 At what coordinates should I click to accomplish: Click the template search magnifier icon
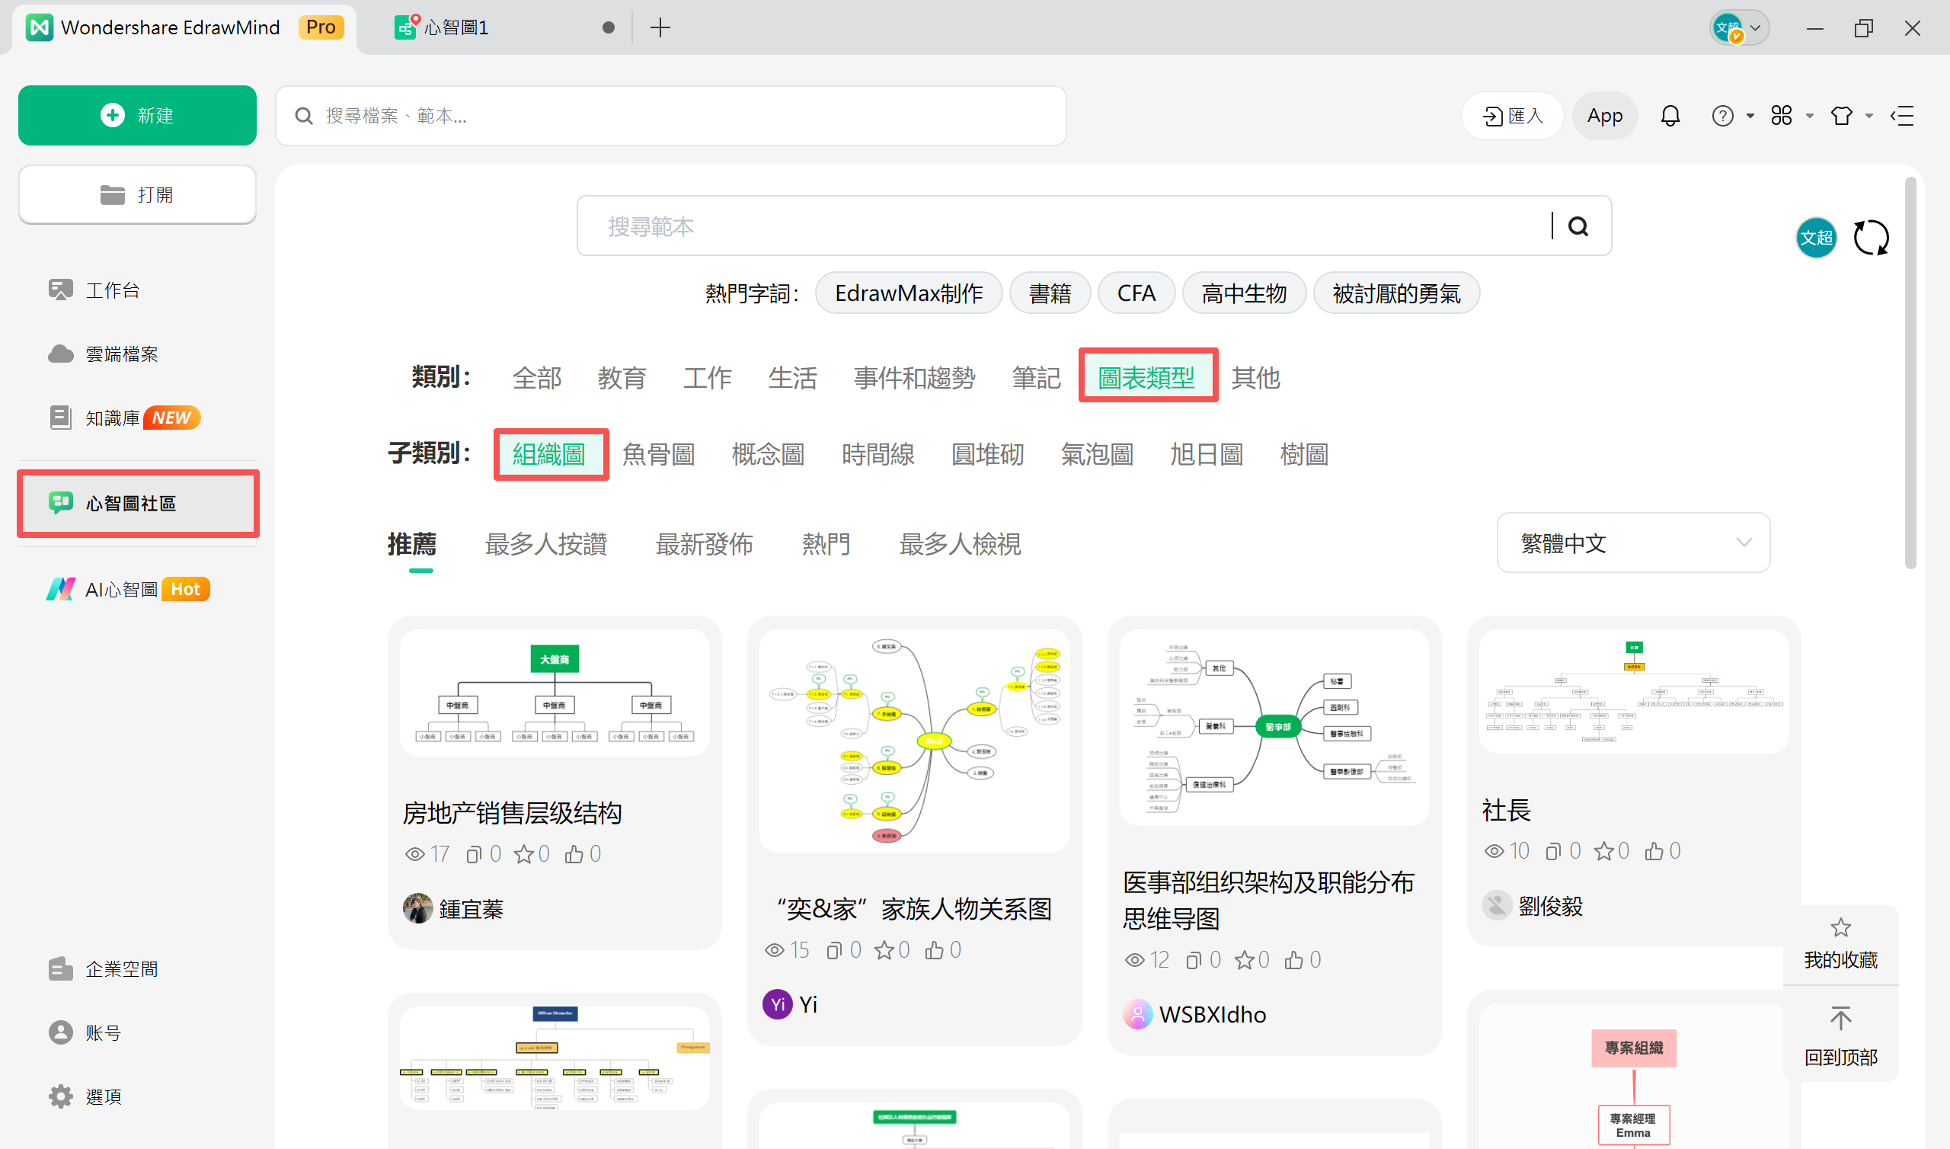(1578, 226)
